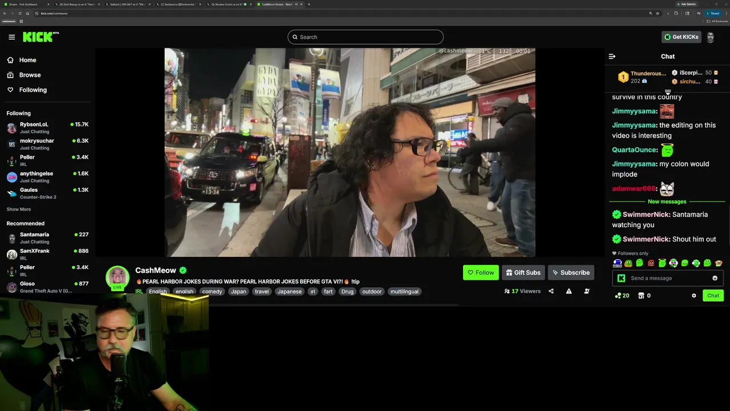Click the share stream icon

point(551,291)
